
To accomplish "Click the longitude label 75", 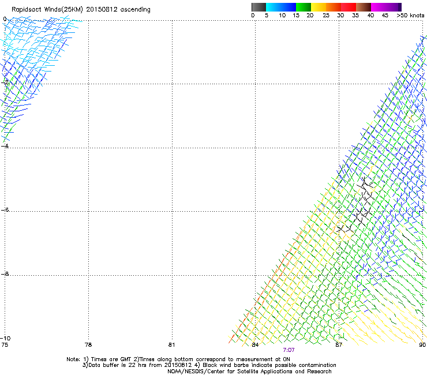I will pyautogui.click(x=5, y=345).
